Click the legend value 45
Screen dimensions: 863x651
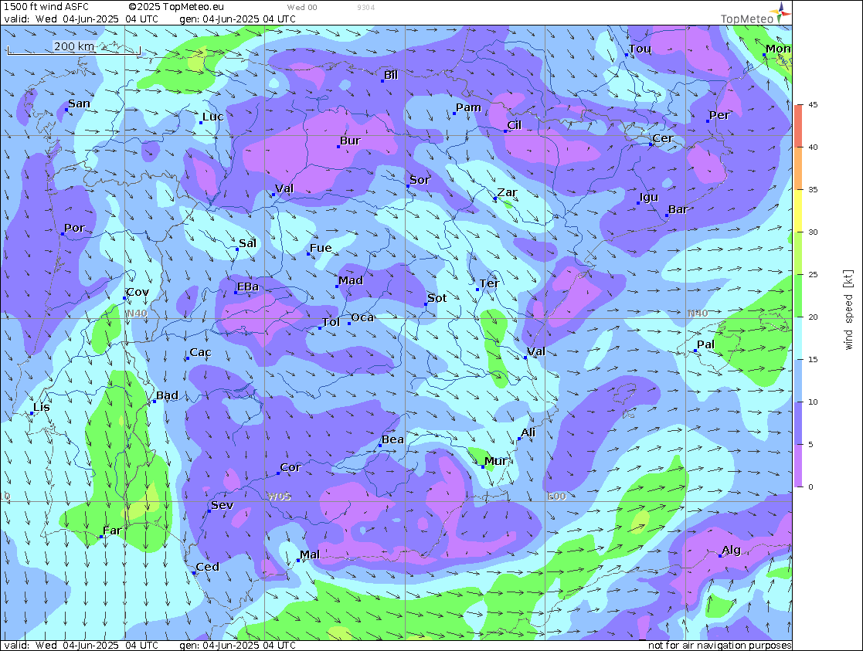[x=813, y=104]
